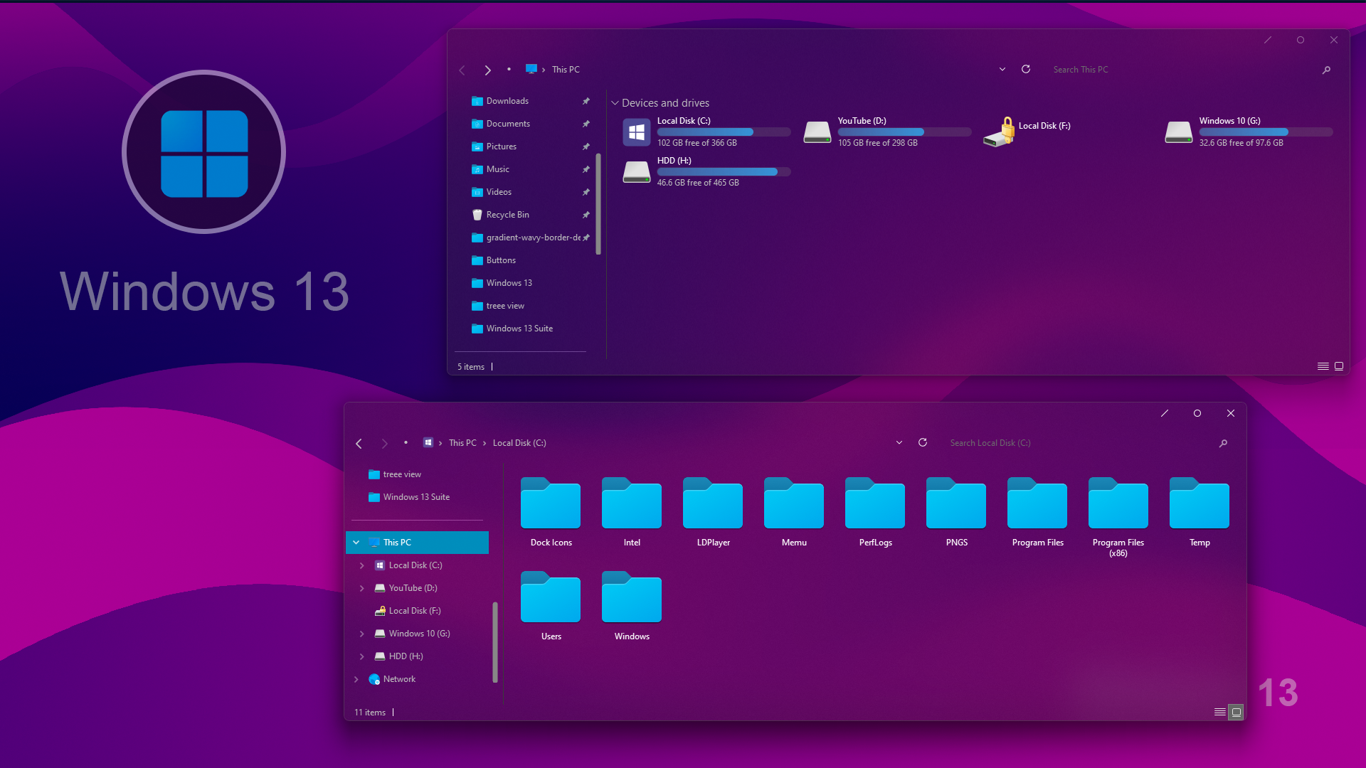
Task: Select YouTube (D:) drive icon
Action: [817, 132]
